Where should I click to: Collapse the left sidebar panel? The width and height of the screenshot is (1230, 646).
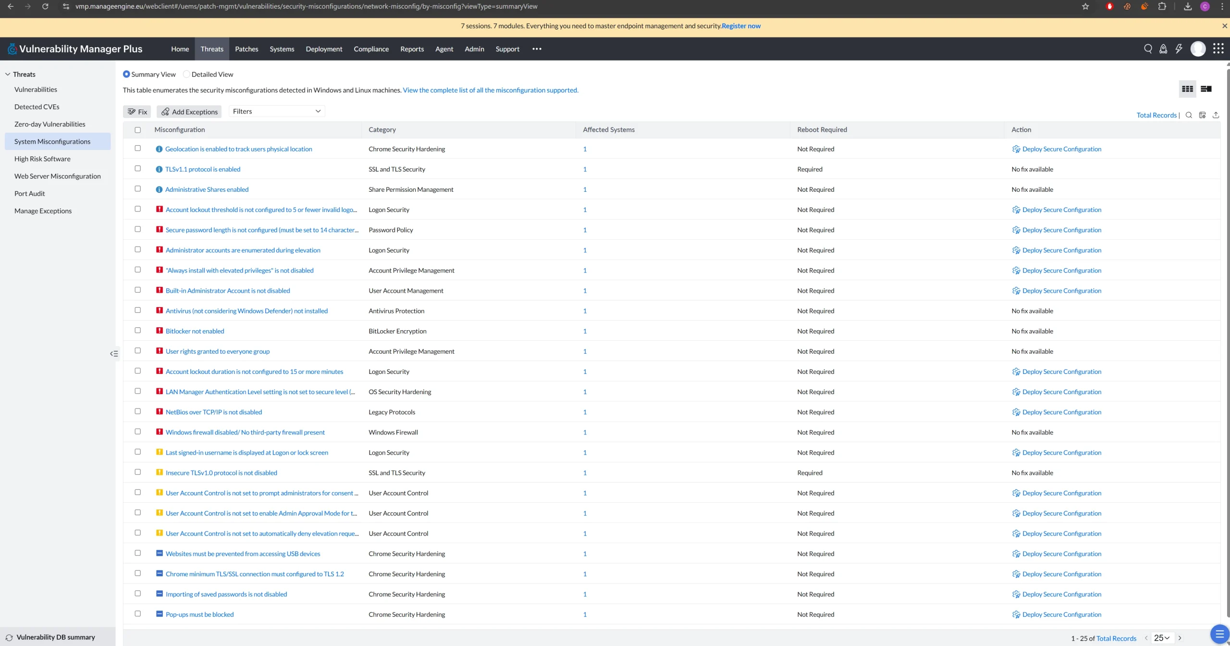point(114,354)
